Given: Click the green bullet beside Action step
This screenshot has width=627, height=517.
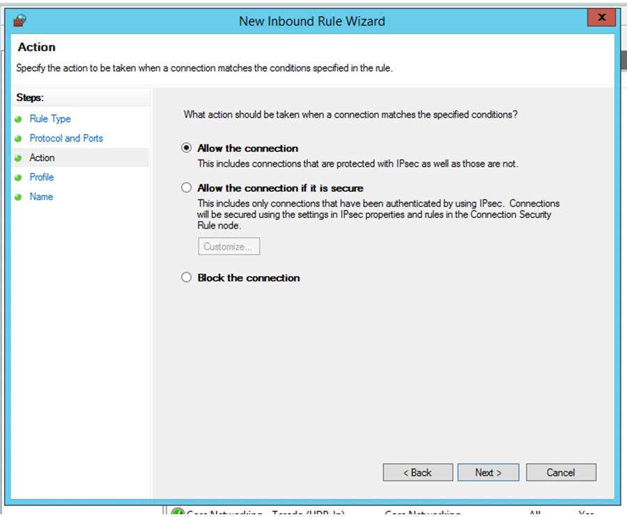Looking at the screenshot, I should click(18, 158).
